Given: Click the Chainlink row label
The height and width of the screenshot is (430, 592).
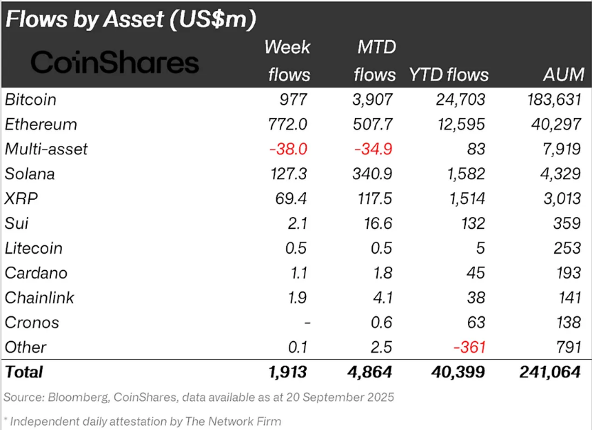Looking at the screenshot, I should click(x=39, y=298).
